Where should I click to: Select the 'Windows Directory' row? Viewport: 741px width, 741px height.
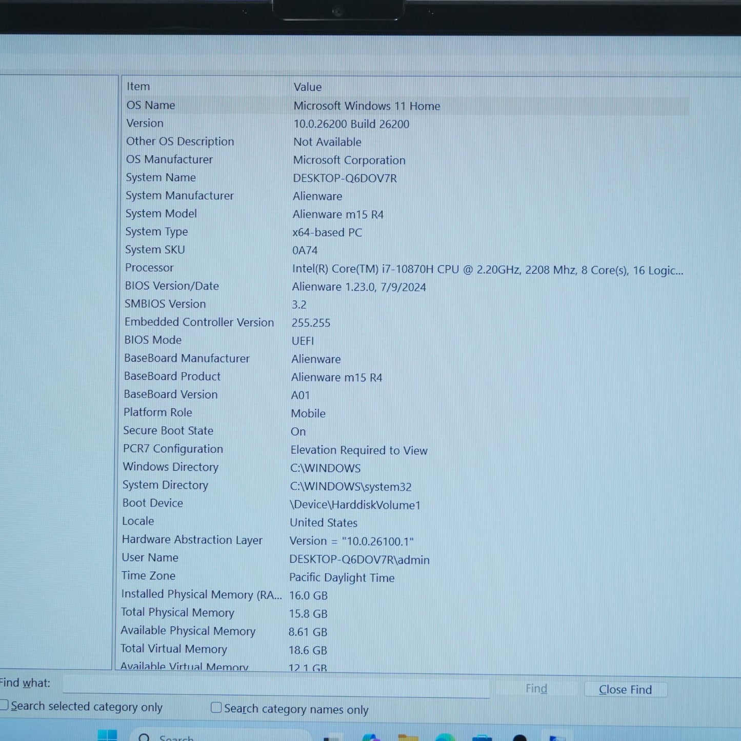pos(171,467)
